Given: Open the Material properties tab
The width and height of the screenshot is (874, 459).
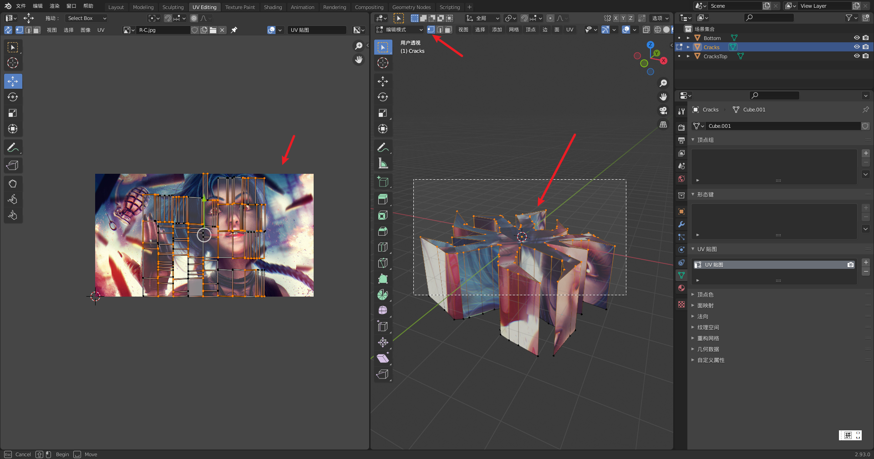Looking at the screenshot, I should (681, 288).
